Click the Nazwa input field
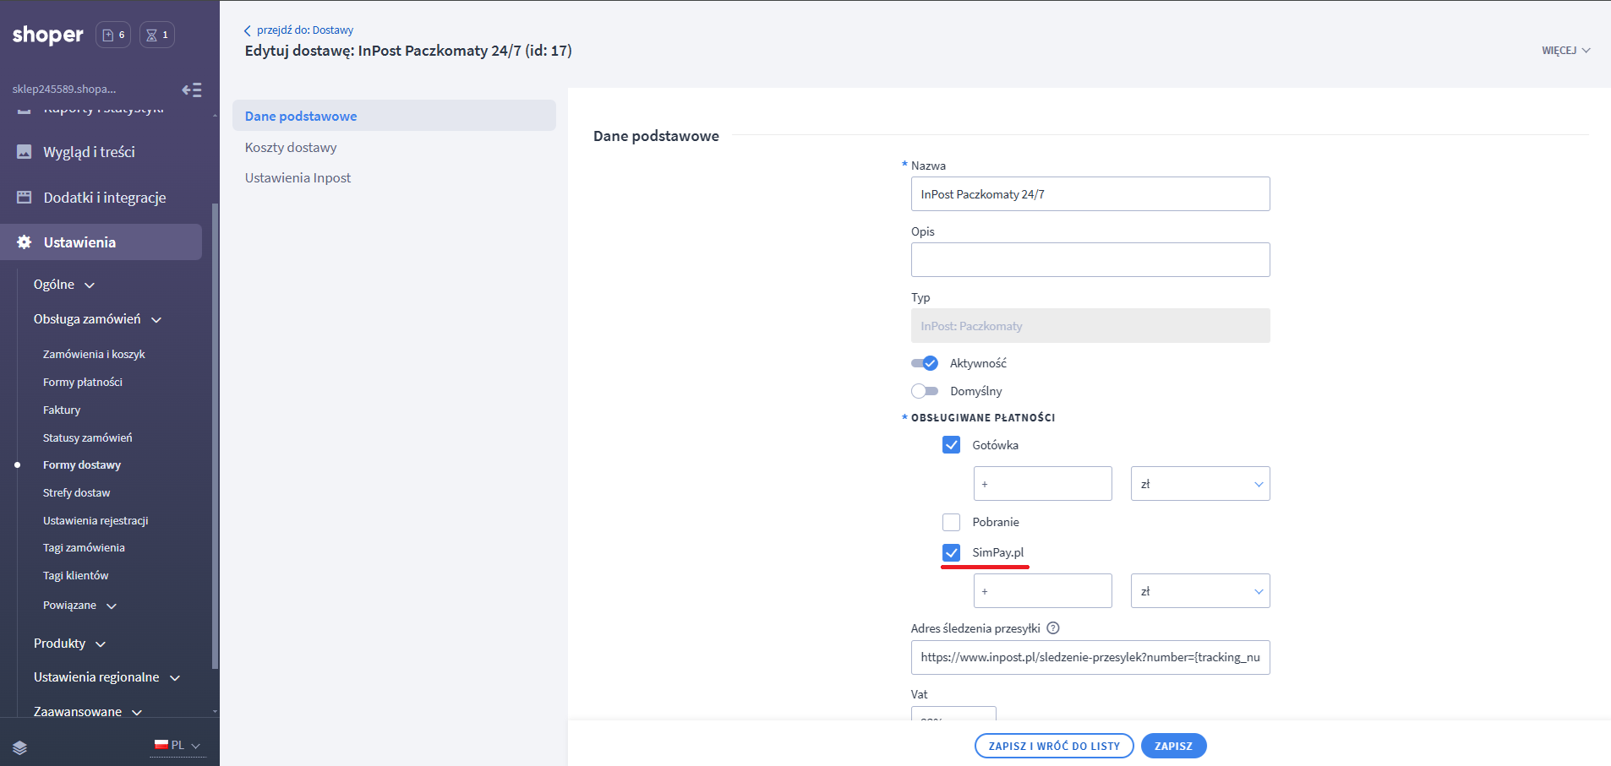1611x766 pixels. tap(1090, 194)
